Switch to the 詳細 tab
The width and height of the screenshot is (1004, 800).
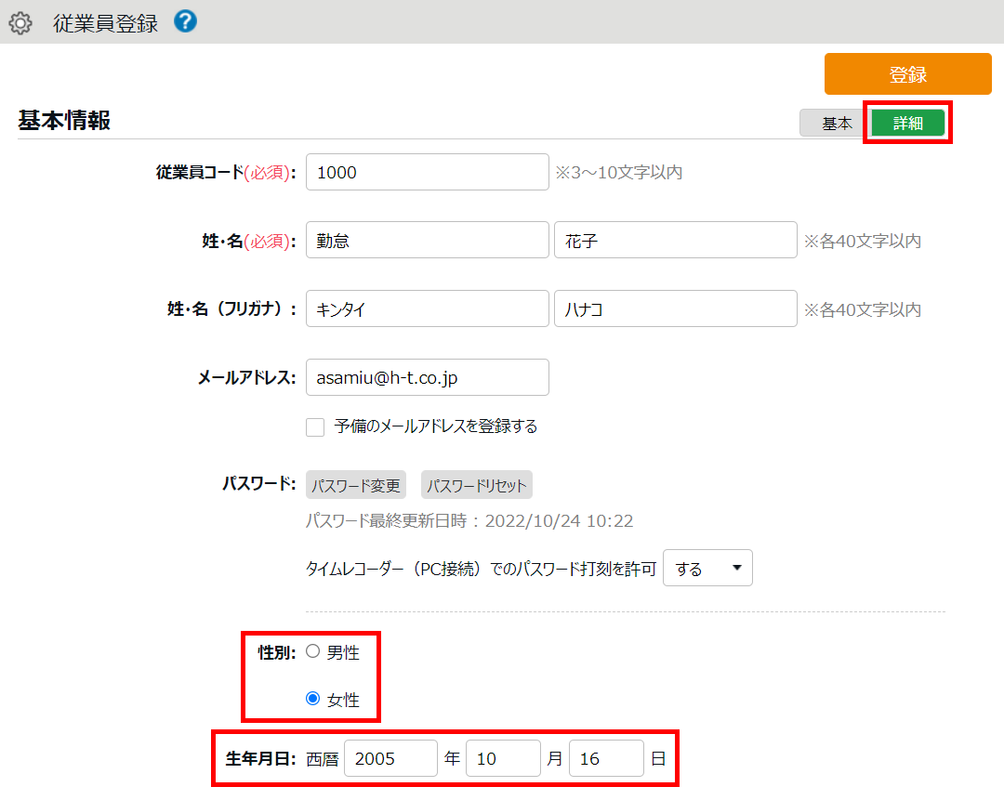pos(907,124)
